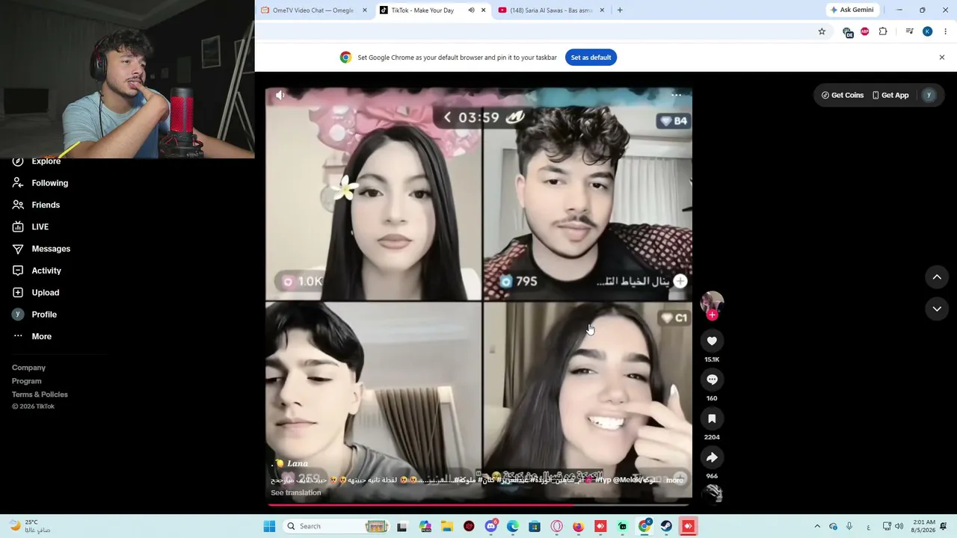Click See translation under the caption

[296, 493]
